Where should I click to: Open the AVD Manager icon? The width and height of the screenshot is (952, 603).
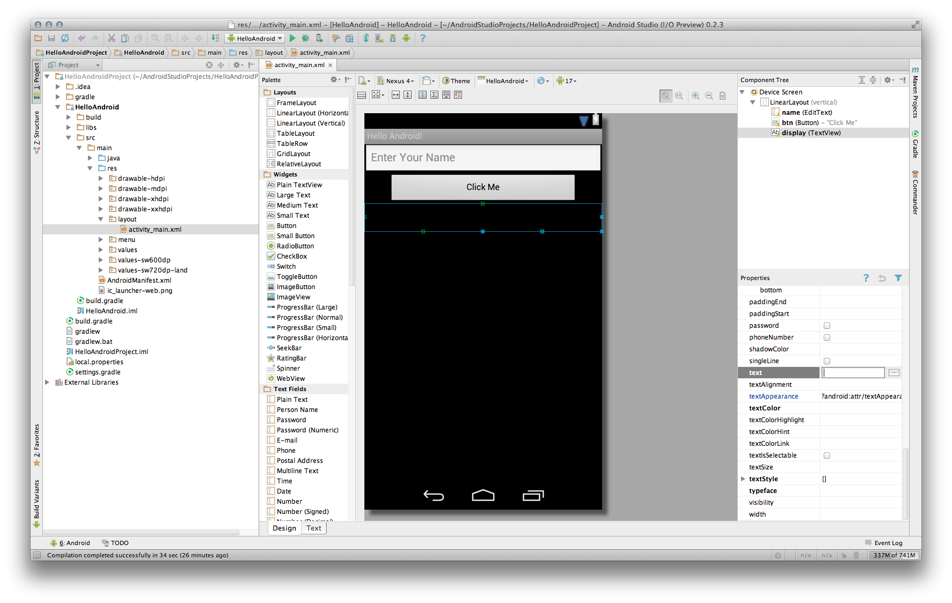coord(379,38)
